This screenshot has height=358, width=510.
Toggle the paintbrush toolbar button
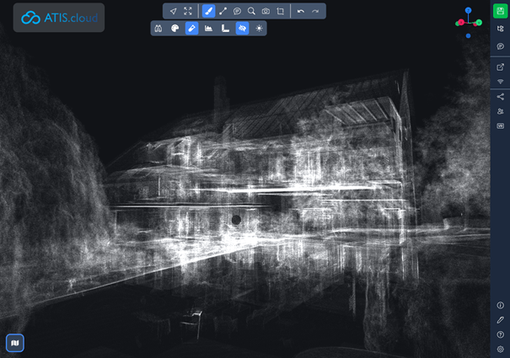pos(208,11)
